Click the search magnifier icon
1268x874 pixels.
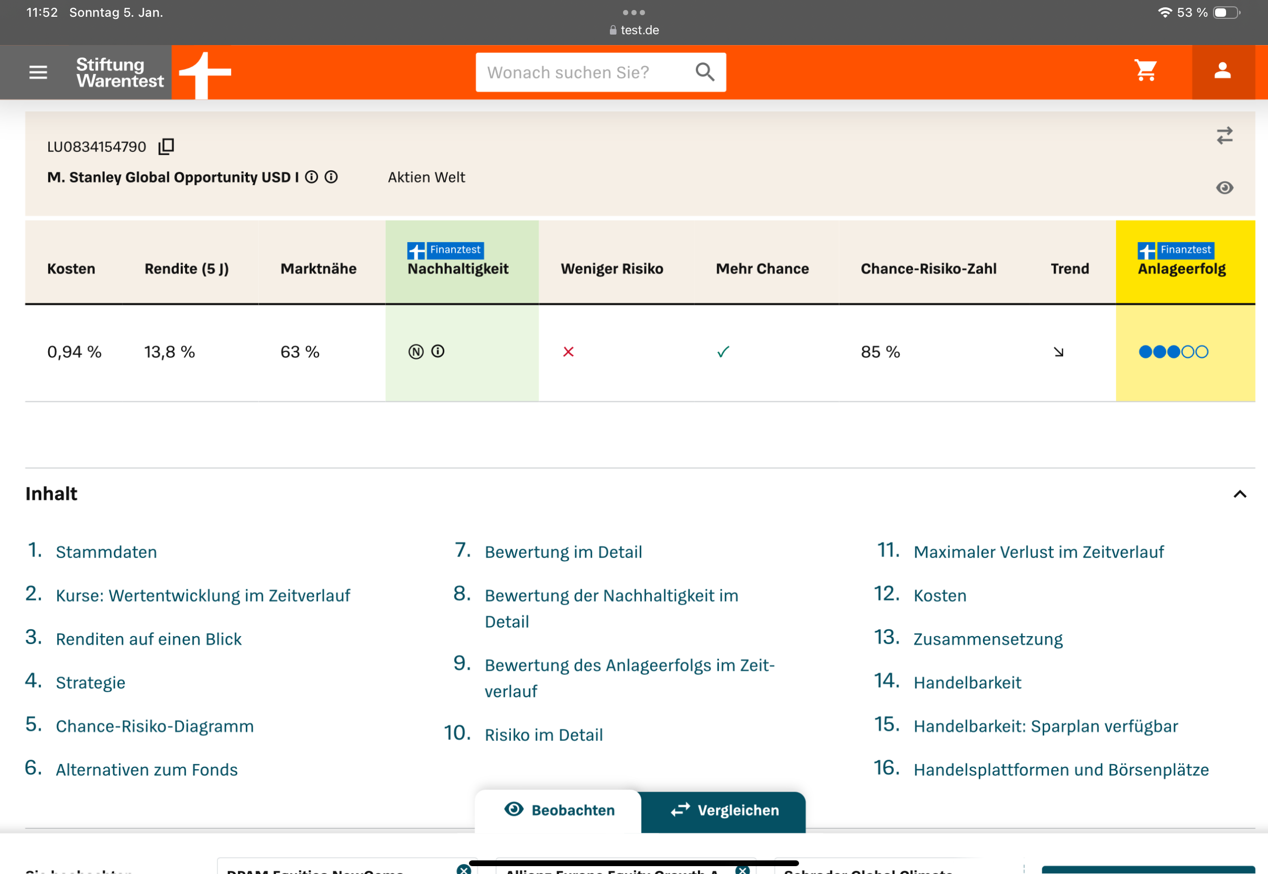click(705, 72)
